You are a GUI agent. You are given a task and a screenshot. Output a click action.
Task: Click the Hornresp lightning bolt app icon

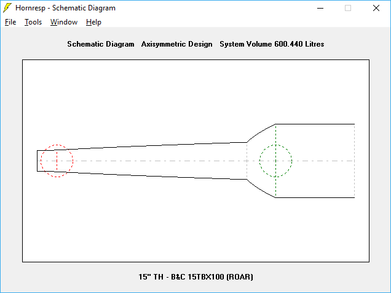7,8
